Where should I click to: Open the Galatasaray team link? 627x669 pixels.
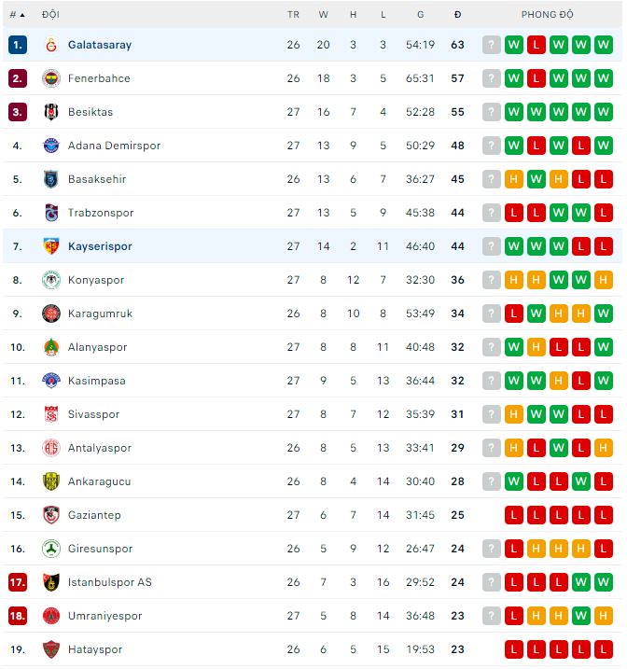pyautogui.click(x=100, y=45)
